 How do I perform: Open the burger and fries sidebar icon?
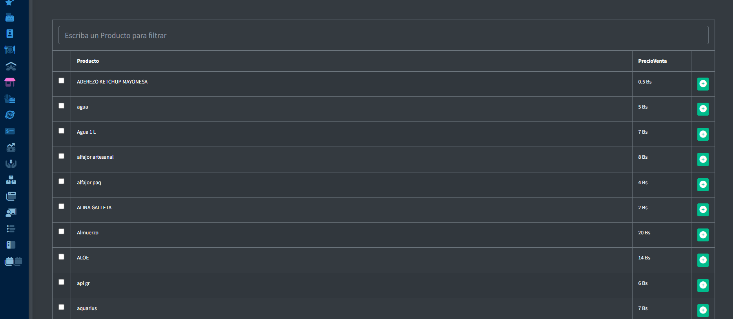click(10, 99)
